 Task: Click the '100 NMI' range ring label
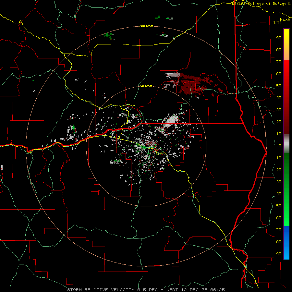click(x=146, y=26)
